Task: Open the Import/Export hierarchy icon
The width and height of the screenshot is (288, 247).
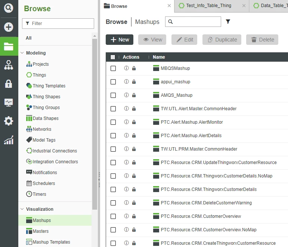Action: [9, 65]
